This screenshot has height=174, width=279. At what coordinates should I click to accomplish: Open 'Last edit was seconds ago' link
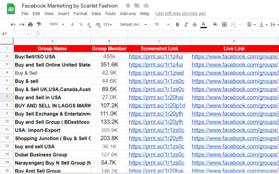(181, 14)
